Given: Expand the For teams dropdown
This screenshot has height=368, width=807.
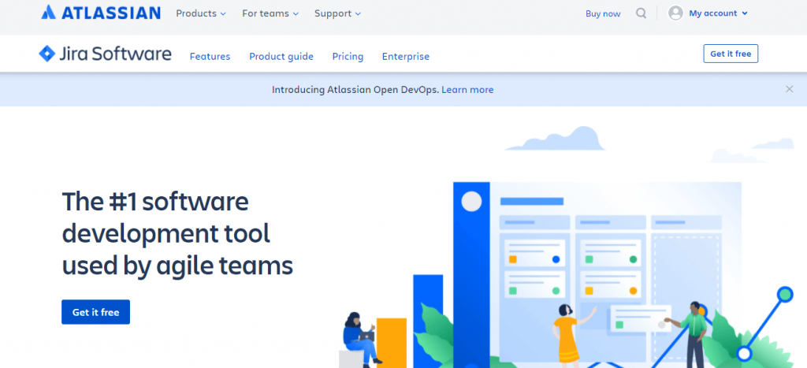Looking at the screenshot, I should pyautogui.click(x=270, y=13).
